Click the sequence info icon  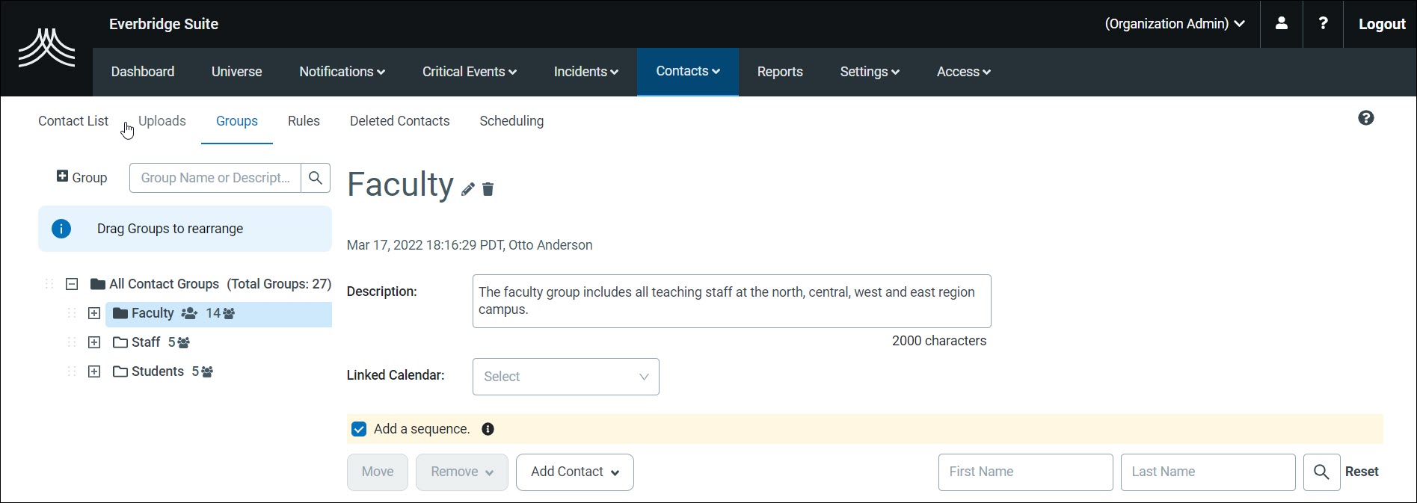(488, 429)
